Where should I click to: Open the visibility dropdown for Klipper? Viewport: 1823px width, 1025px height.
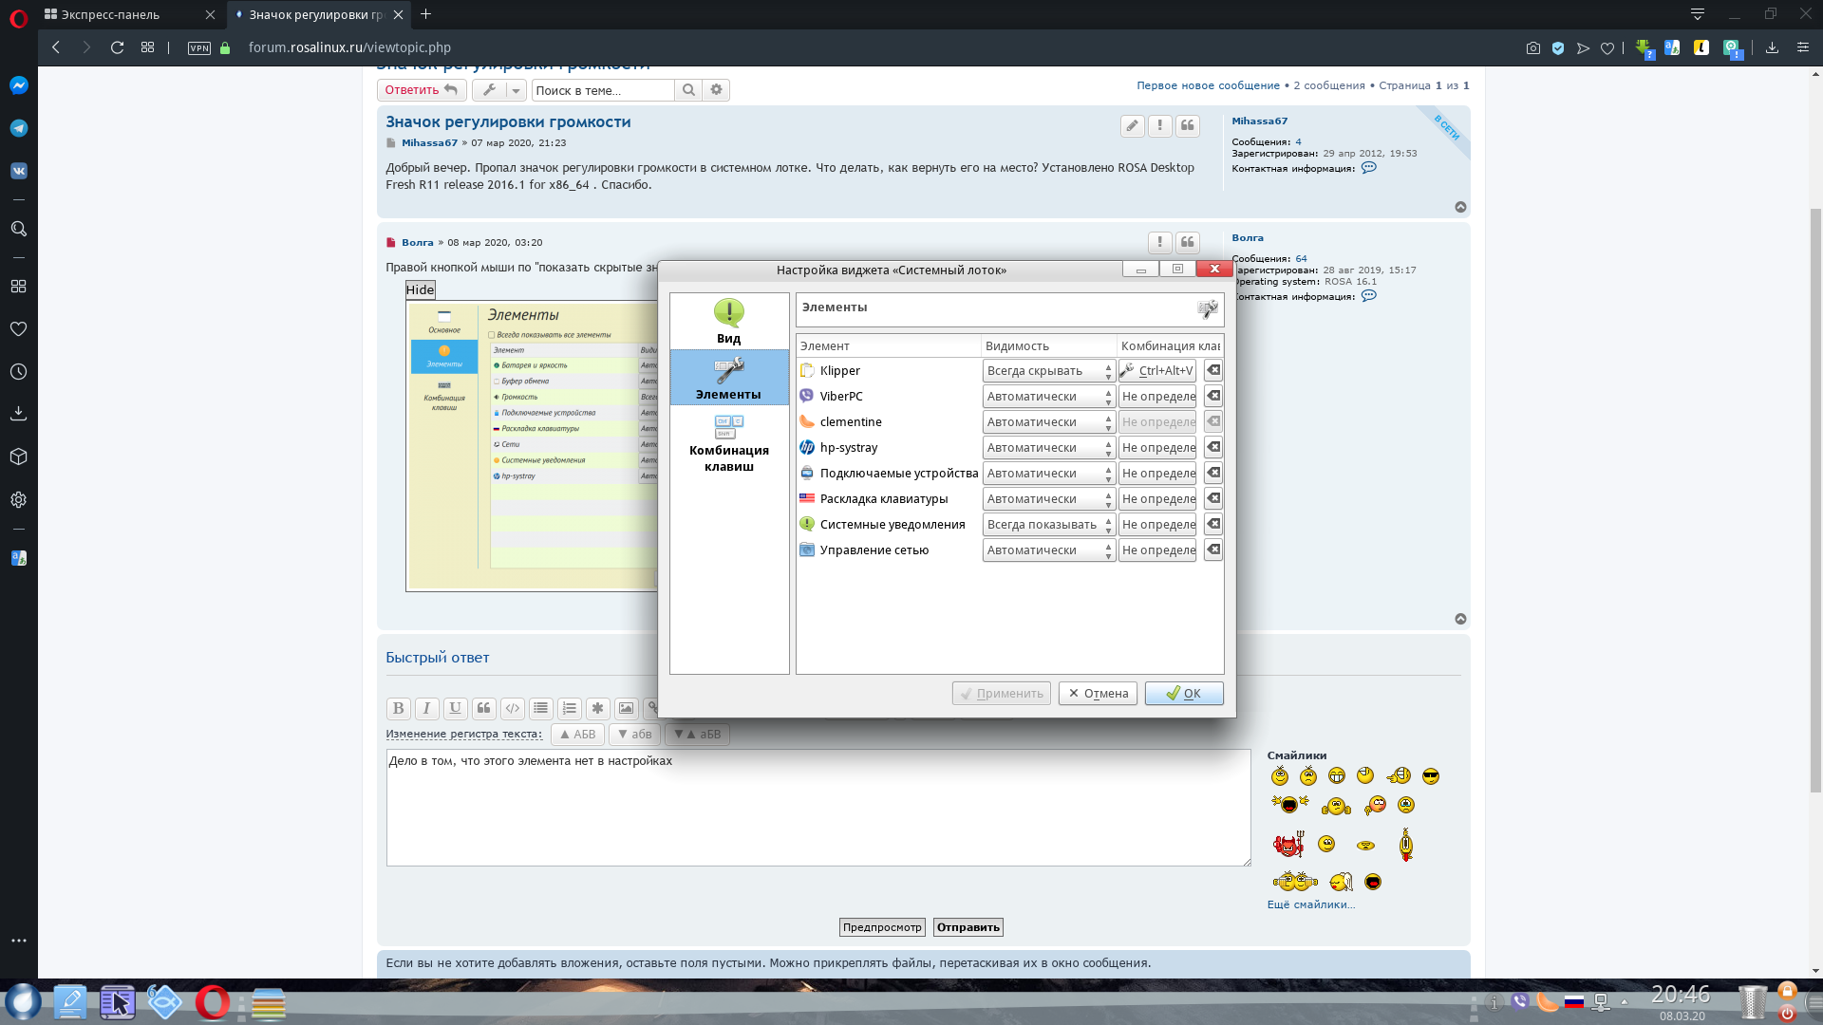(x=1048, y=371)
